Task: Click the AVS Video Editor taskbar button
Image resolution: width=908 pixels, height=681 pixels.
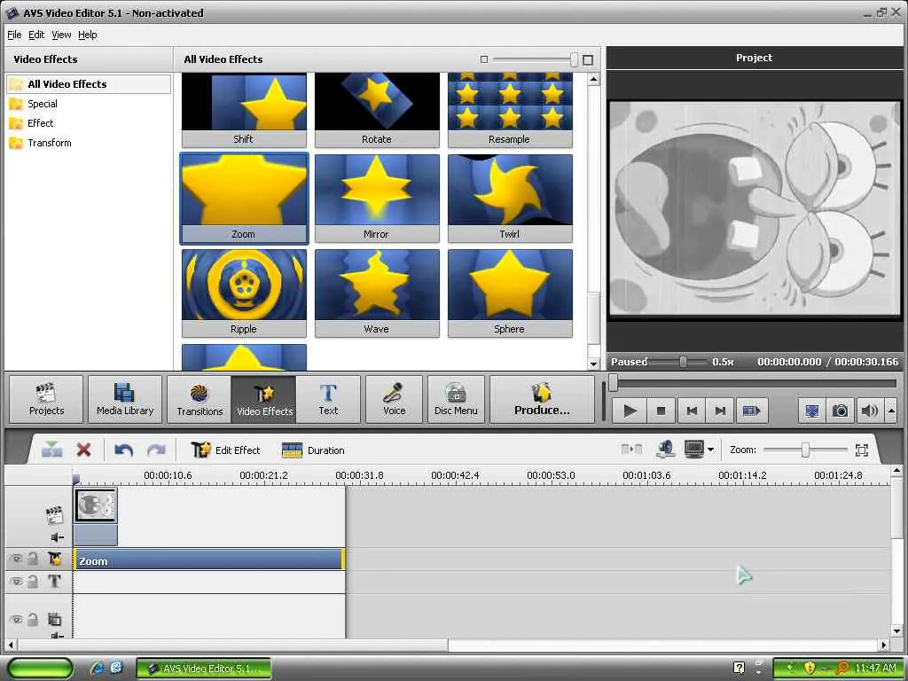Action: (204, 669)
